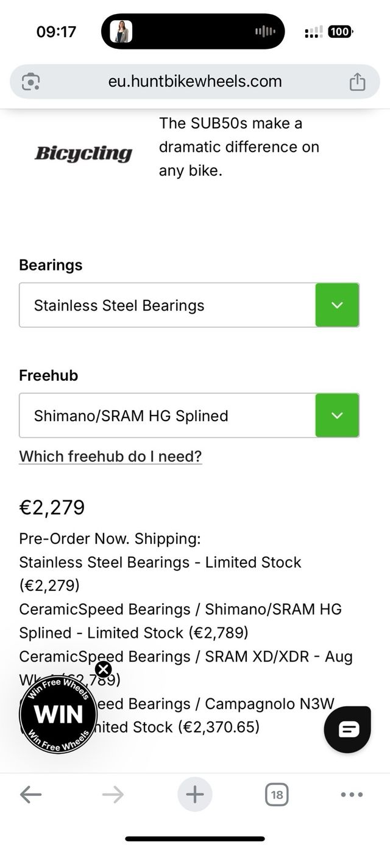Dismiss the WIN popup with the X

(104, 669)
